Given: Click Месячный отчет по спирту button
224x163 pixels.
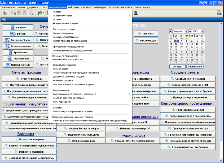Looking at the screenshot, I should pyautogui.click(x=81, y=128).
